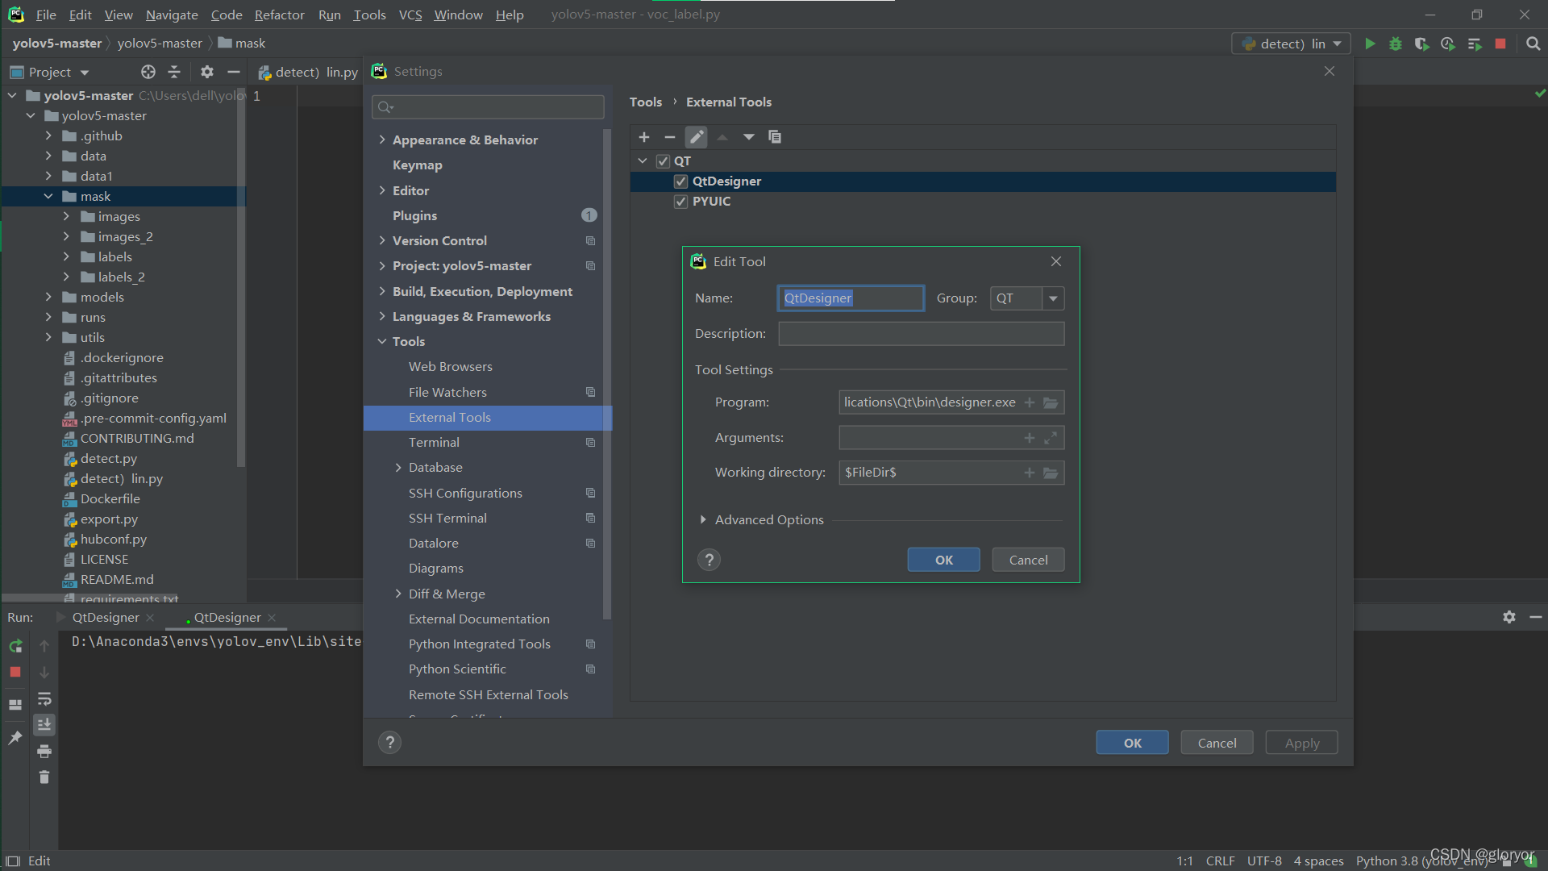Click the Description input field
Screen dimensions: 1548x871
point(920,333)
